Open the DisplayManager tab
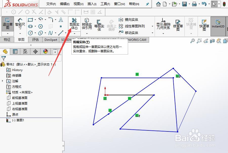 46,51
